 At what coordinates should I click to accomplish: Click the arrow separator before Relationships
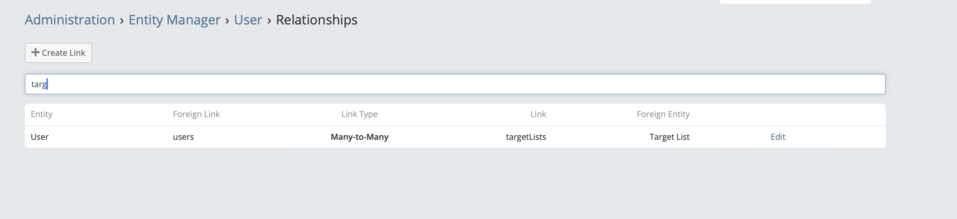pyautogui.click(x=269, y=20)
